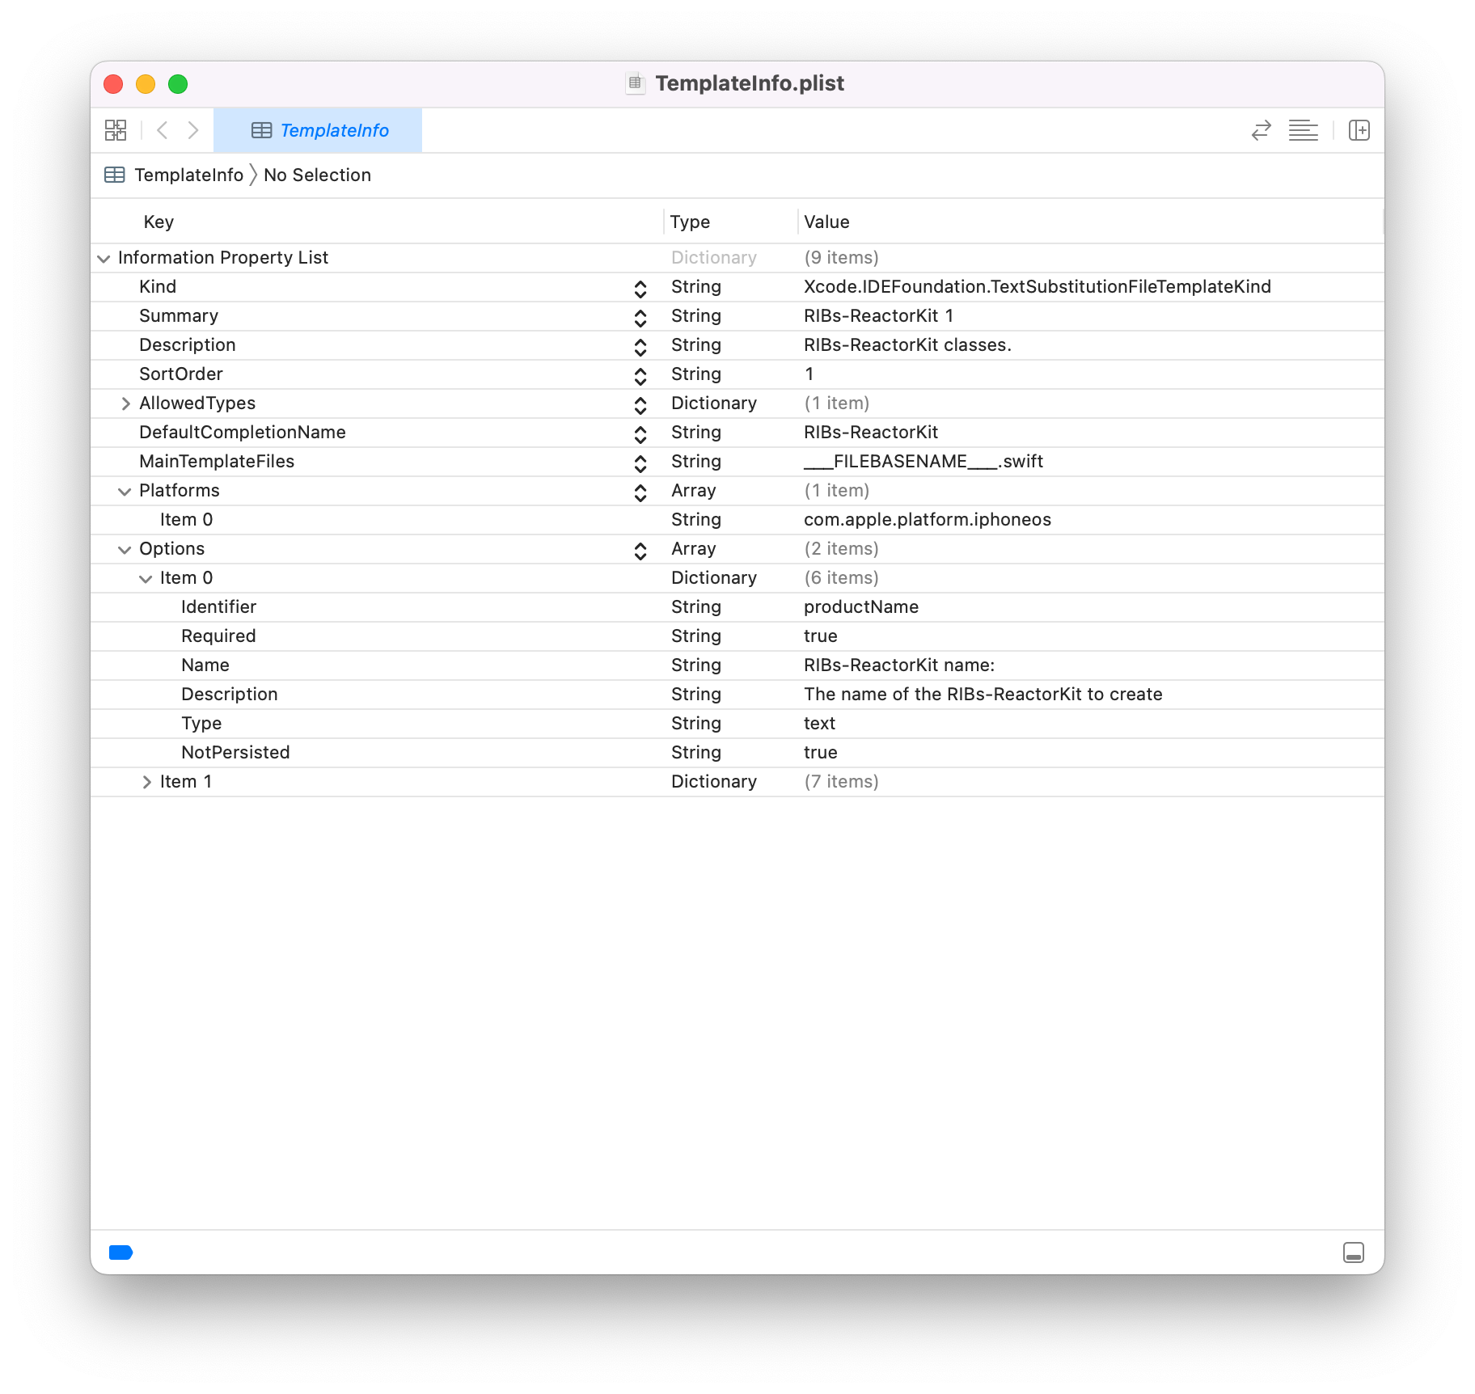Add editor on right icon
This screenshot has width=1475, height=1394.
pos(1359,130)
